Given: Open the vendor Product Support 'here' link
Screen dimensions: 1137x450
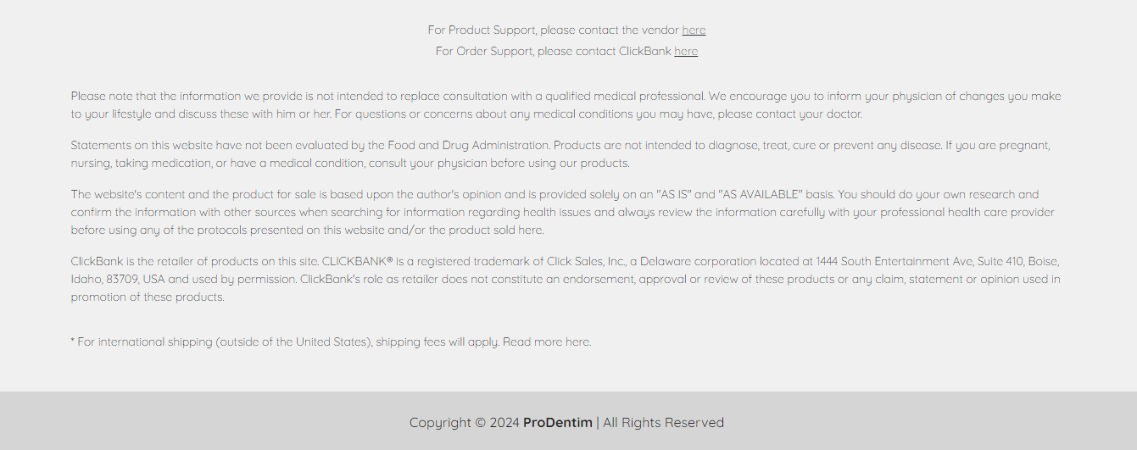Looking at the screenshot, I should tap(694, 30).
